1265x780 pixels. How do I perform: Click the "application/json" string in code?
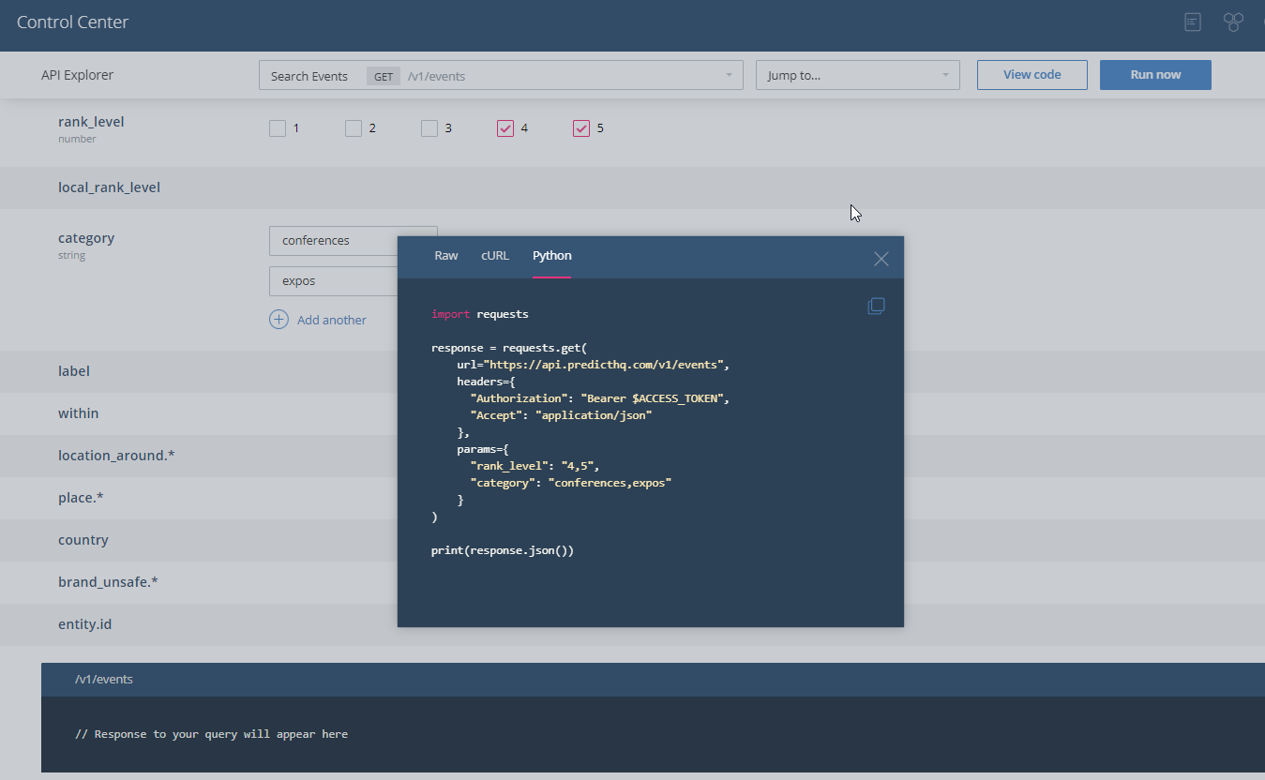tap(594, 415)
